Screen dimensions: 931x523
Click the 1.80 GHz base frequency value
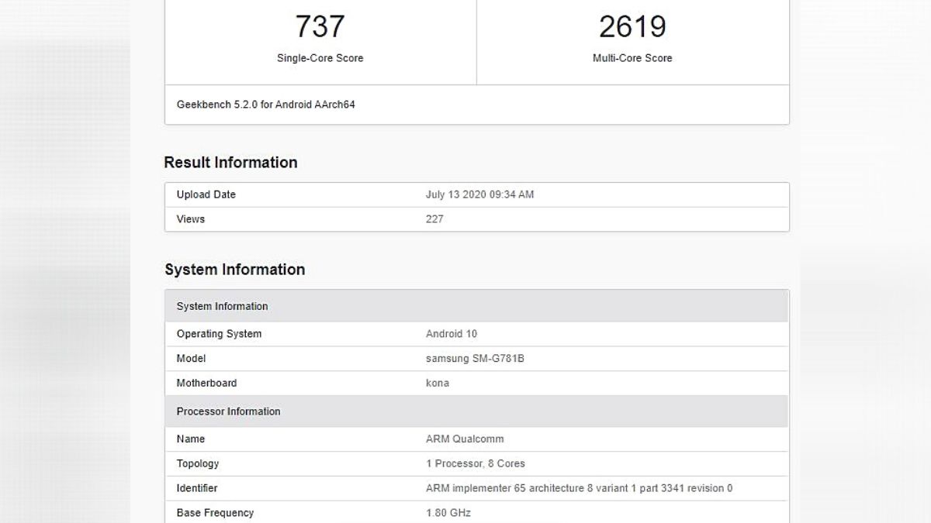click(x=448, y=513)
